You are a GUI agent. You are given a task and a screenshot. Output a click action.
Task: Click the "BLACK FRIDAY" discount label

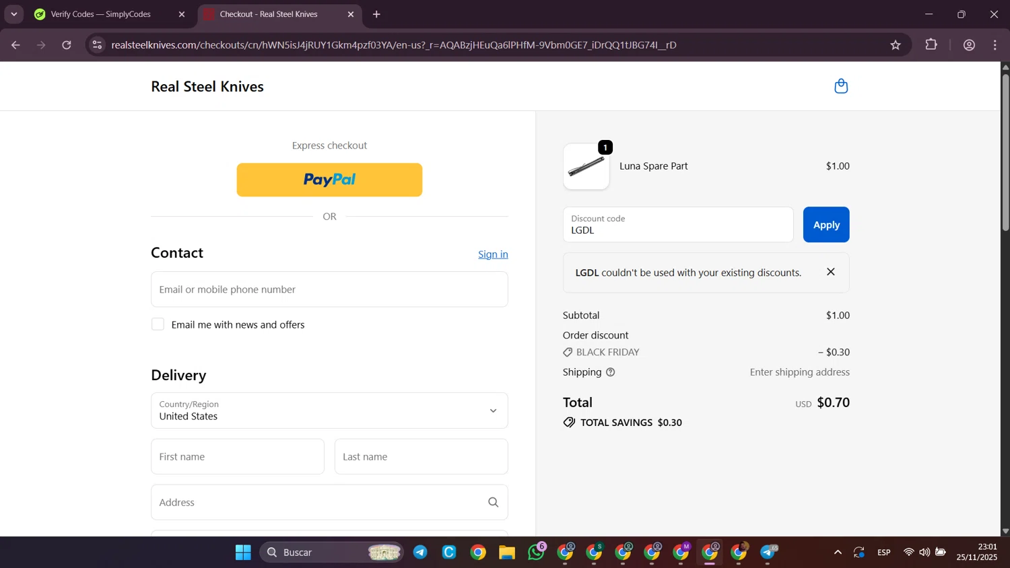click(608, 352)
